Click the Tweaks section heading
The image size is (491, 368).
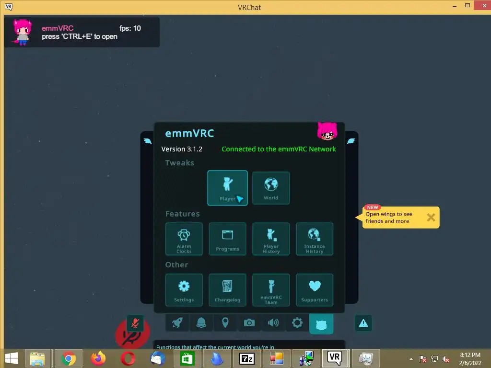pyautogui.click(x=179, y=163)
